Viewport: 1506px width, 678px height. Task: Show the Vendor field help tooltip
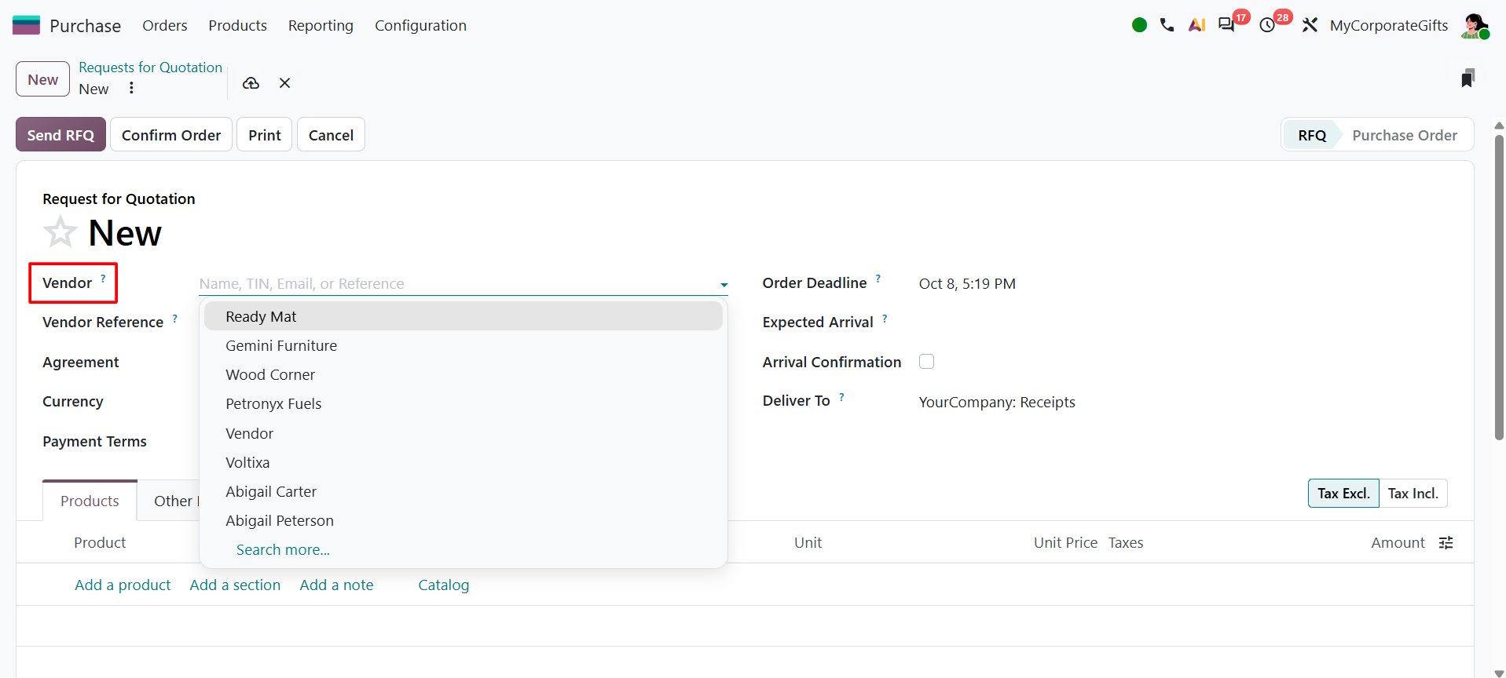(103, 278)
